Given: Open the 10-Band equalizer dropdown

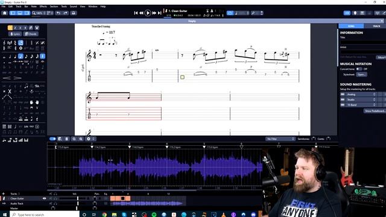Looking at the screenshot, I should [x=361, y=105].
